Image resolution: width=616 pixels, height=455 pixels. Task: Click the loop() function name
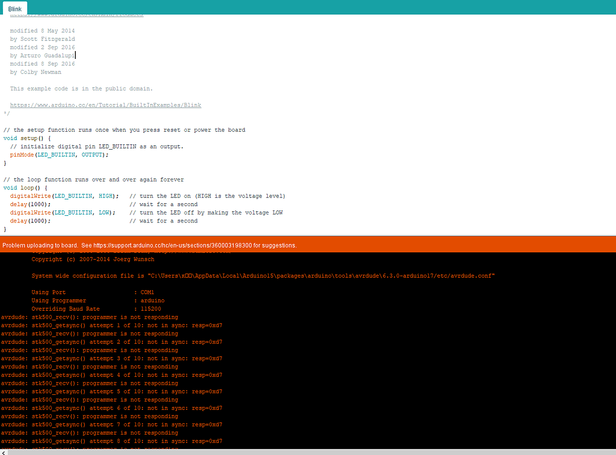(26, 188)
